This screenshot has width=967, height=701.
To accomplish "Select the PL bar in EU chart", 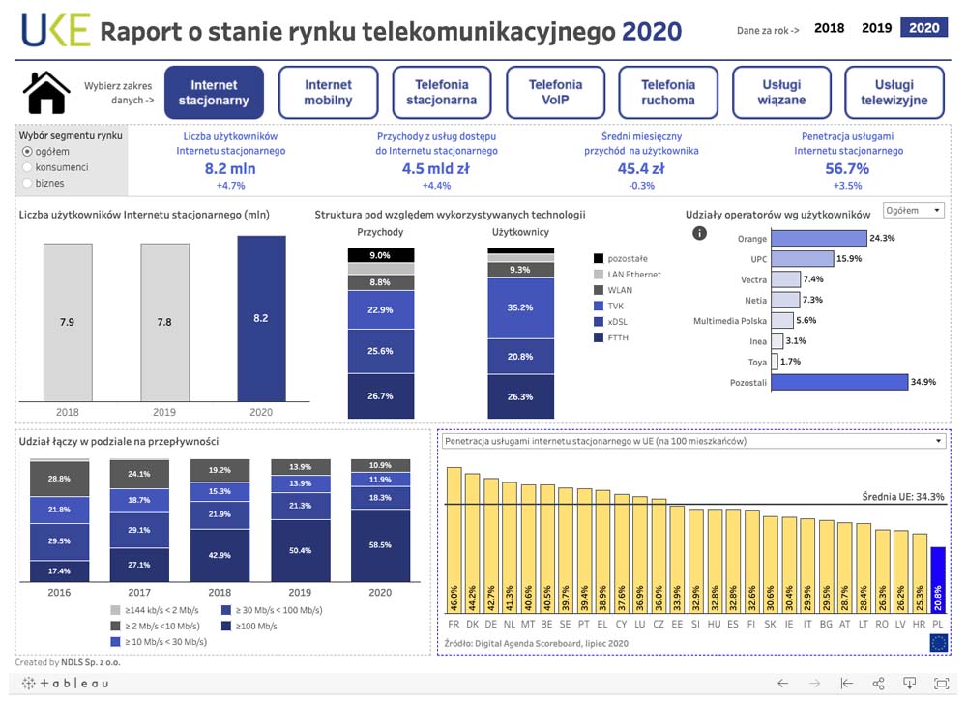I will (937, 580).
